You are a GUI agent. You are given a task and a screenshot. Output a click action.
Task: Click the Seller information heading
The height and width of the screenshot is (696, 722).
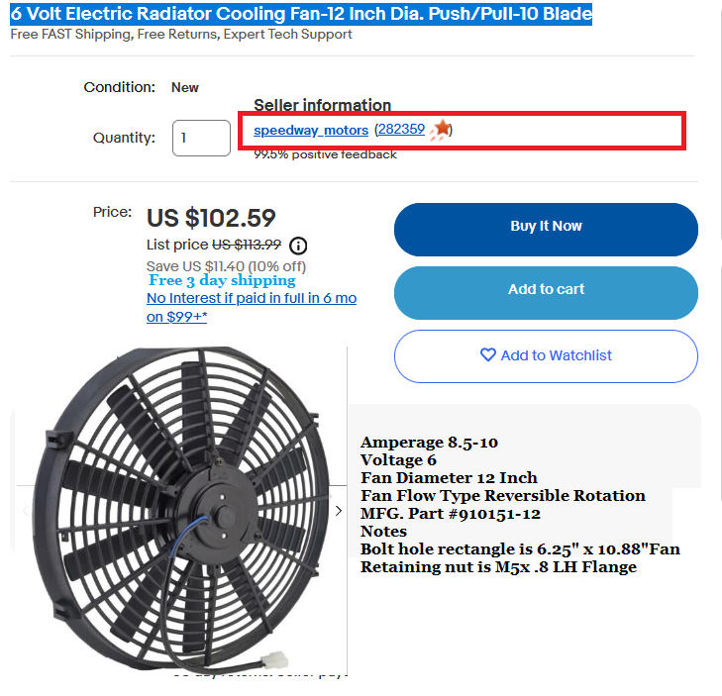point(322,105)
